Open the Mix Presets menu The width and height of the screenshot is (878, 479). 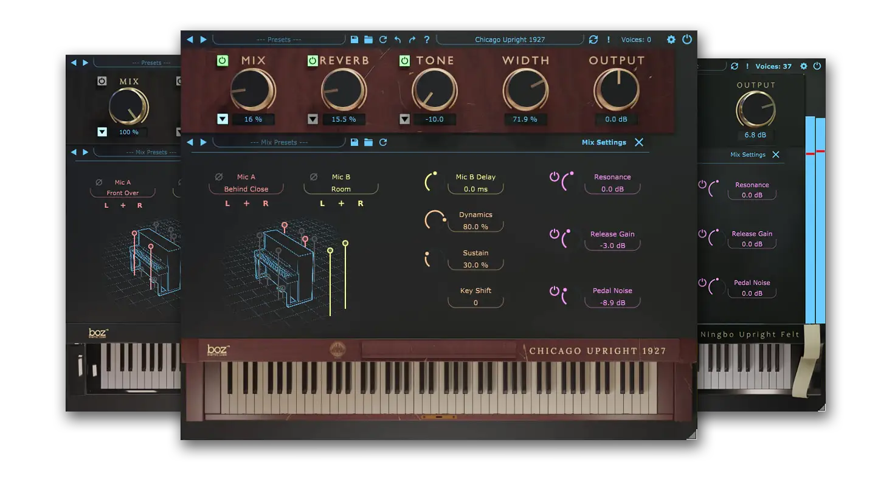279,142
